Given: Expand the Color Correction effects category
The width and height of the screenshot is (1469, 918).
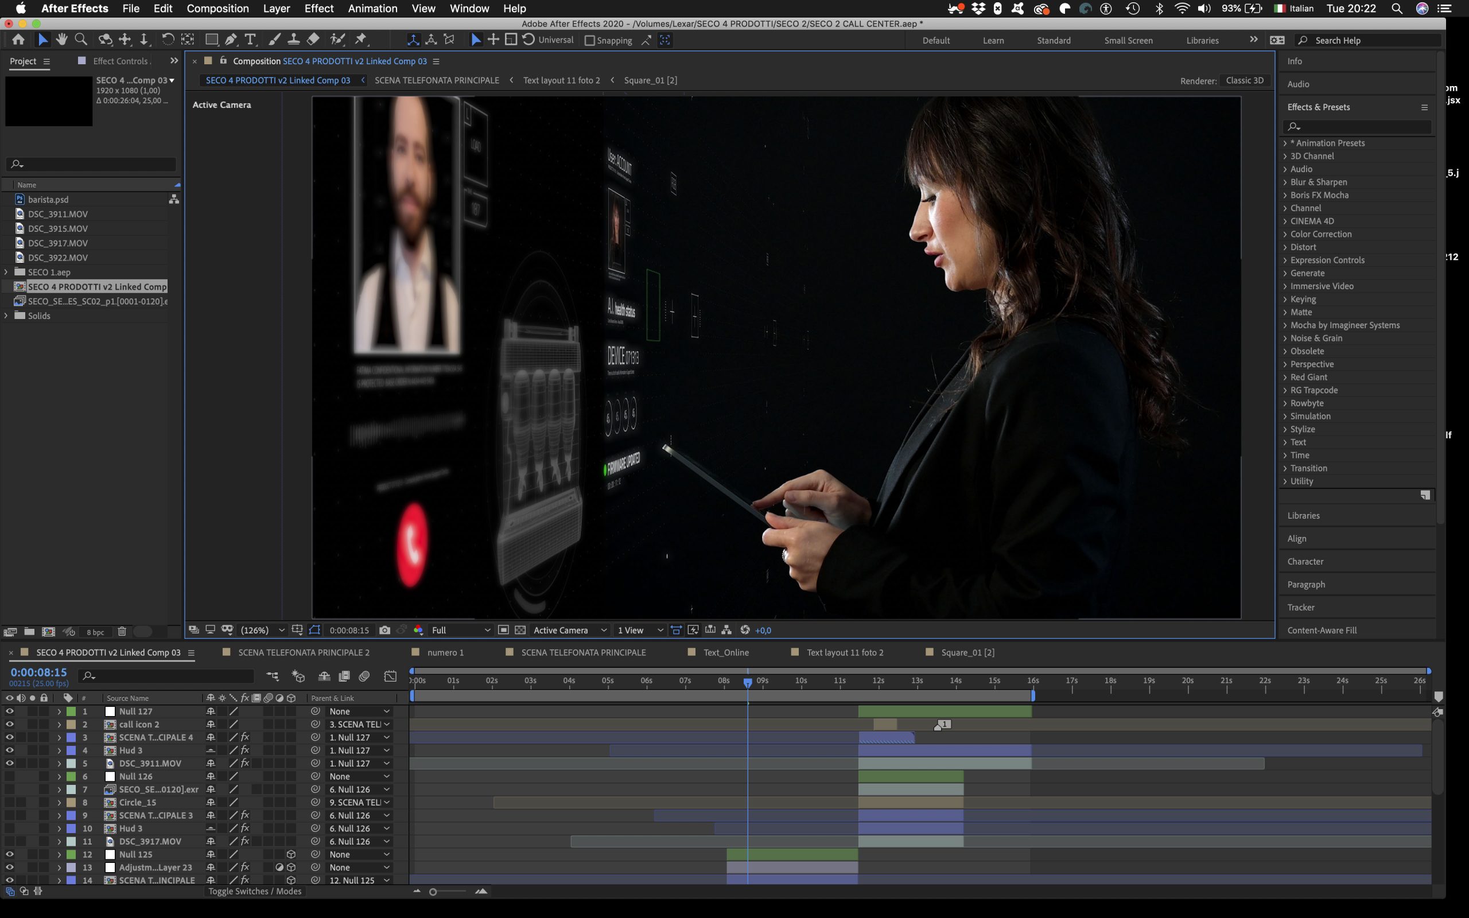Looking at the screenshot, I should pyautogui.click(x=1285, y=234).
